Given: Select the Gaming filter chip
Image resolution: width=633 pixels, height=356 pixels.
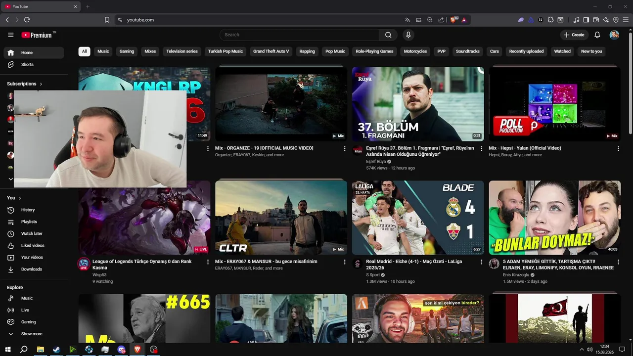Looking at the screenshot, I should point(127,51).
